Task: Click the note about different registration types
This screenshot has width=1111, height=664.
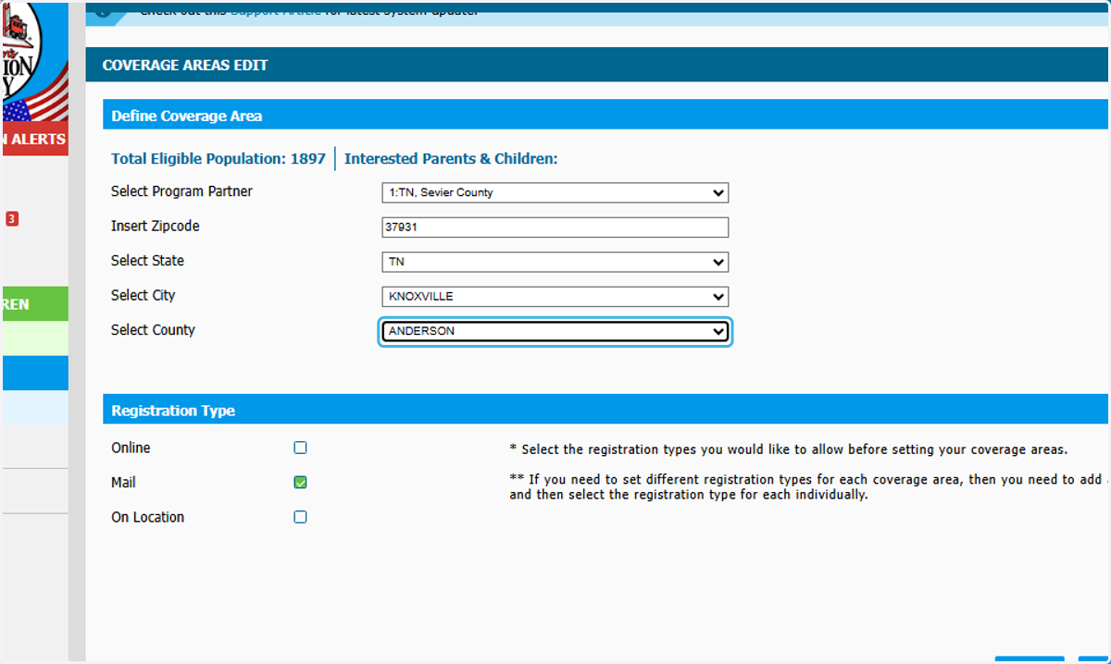Action: (x=808, y=486)
